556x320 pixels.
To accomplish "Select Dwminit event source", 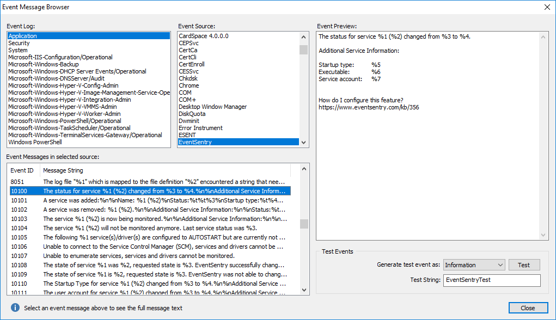I will [x=239, y=121].
